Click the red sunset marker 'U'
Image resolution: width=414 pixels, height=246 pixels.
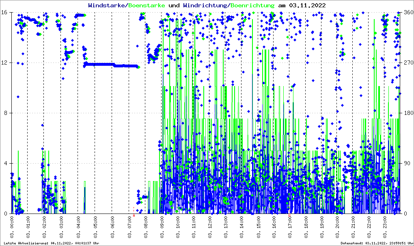point(290,216)
